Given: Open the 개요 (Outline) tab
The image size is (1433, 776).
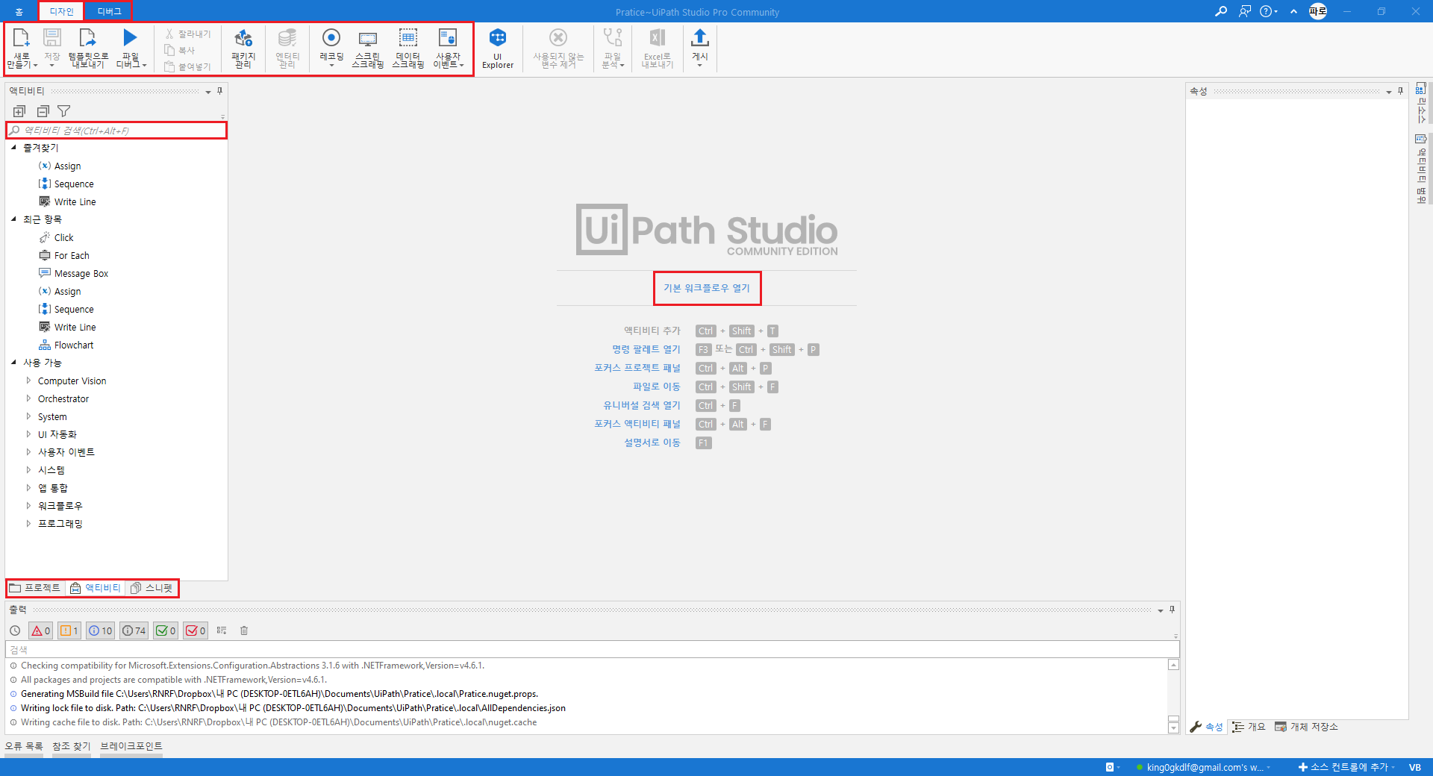Looking at the screenshot, I should click(1249, 727).
